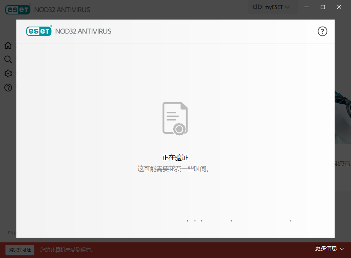Click the license certificate document icon
This screenshot has width=351, height=258.
point(175,118)
